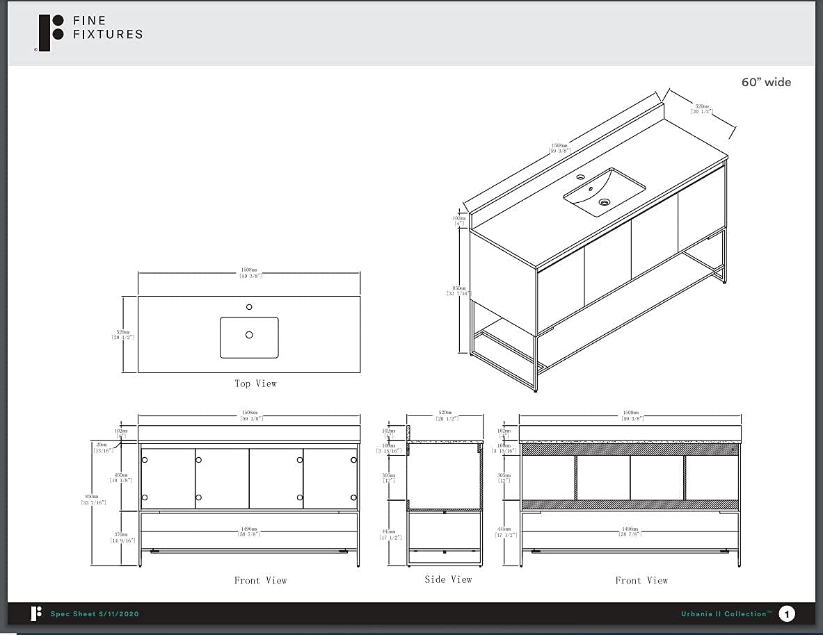Click the "Spec Sheet 5/11/2020" footer text
This screenshot has height=635, width=823.
95,613
